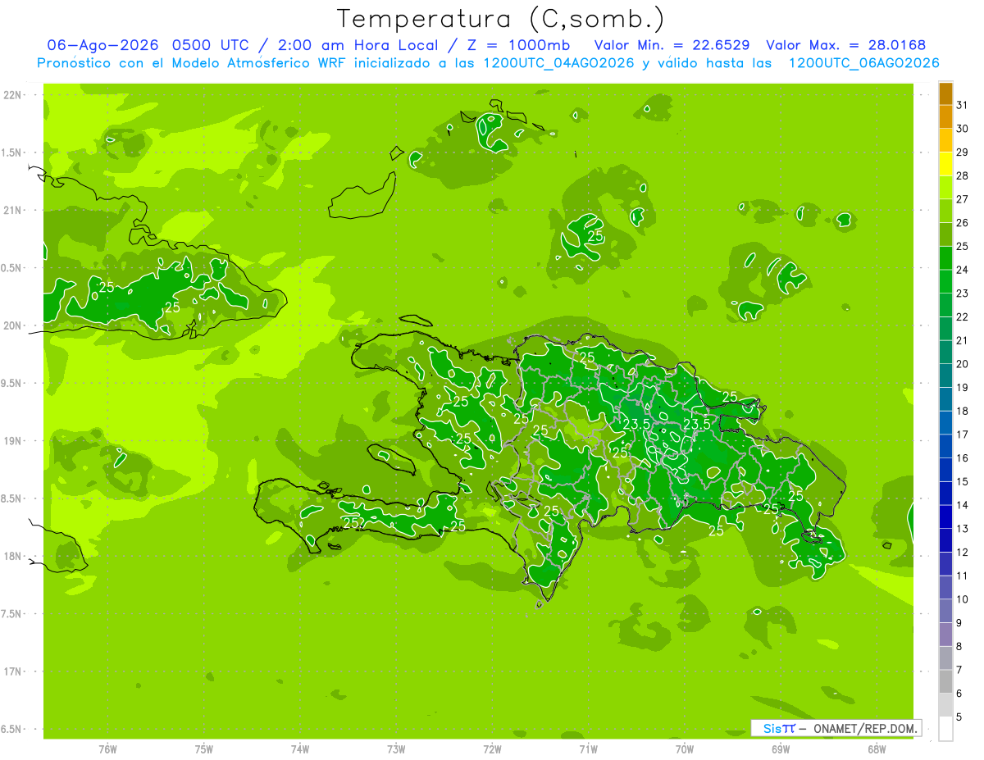The image size is (984, 760).
Task: Click the Valor Min. = 22.6529 text
Action: 674,45
